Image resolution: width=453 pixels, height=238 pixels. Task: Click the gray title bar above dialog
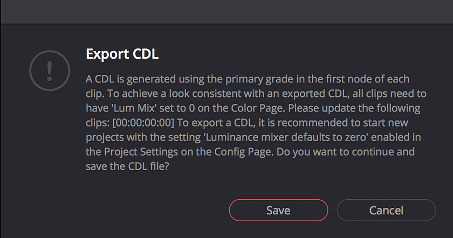pos(226,11)
